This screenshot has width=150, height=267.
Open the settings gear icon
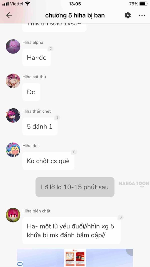click(128, 15)
